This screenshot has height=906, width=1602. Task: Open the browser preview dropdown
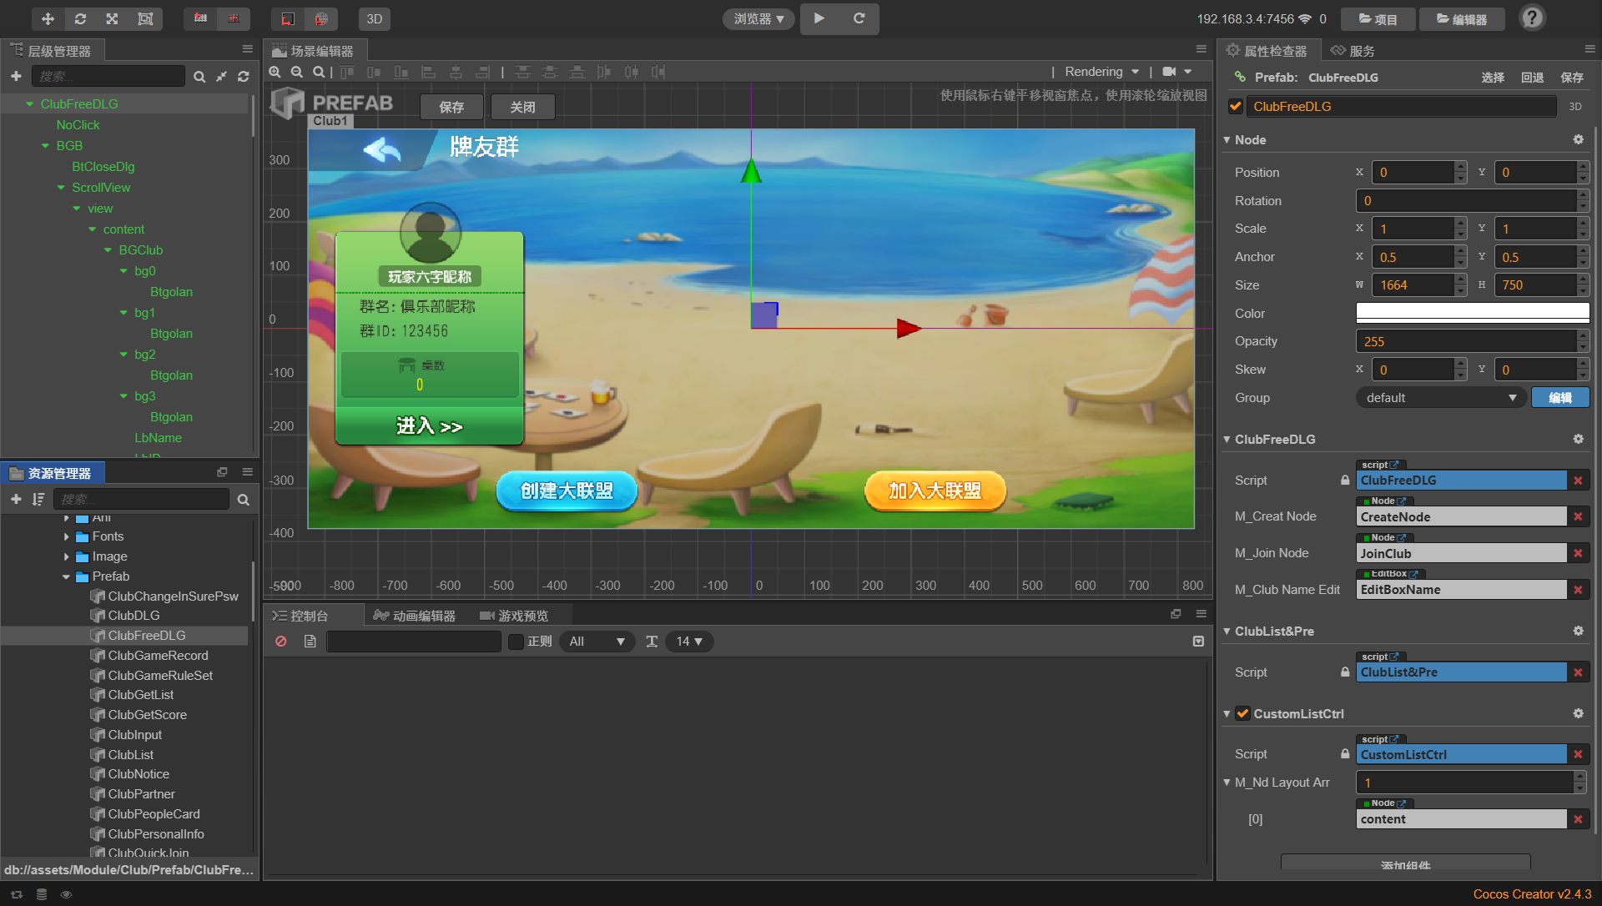pyautogui.click(x=758, y=18)
